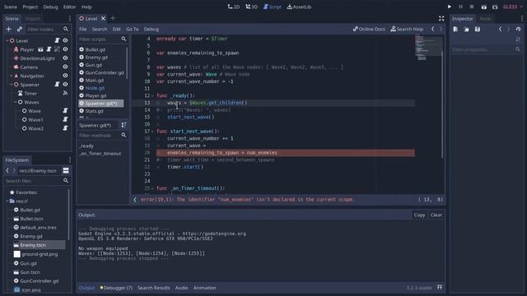Select Player.gd in script list
This screenshot has width=527, height=296.
pyautogui.click(x=96, y=95)
